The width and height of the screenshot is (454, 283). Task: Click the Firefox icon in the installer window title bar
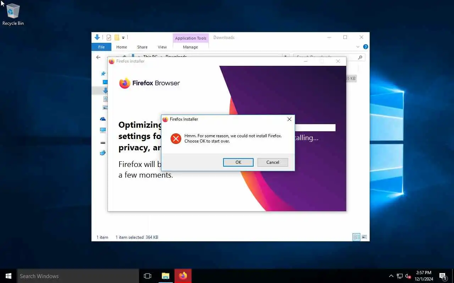[112, 61]
